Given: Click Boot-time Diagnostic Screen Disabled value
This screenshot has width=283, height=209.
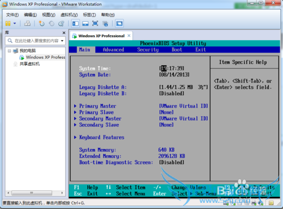Looking at the screenshot, I should click(171, 162).
